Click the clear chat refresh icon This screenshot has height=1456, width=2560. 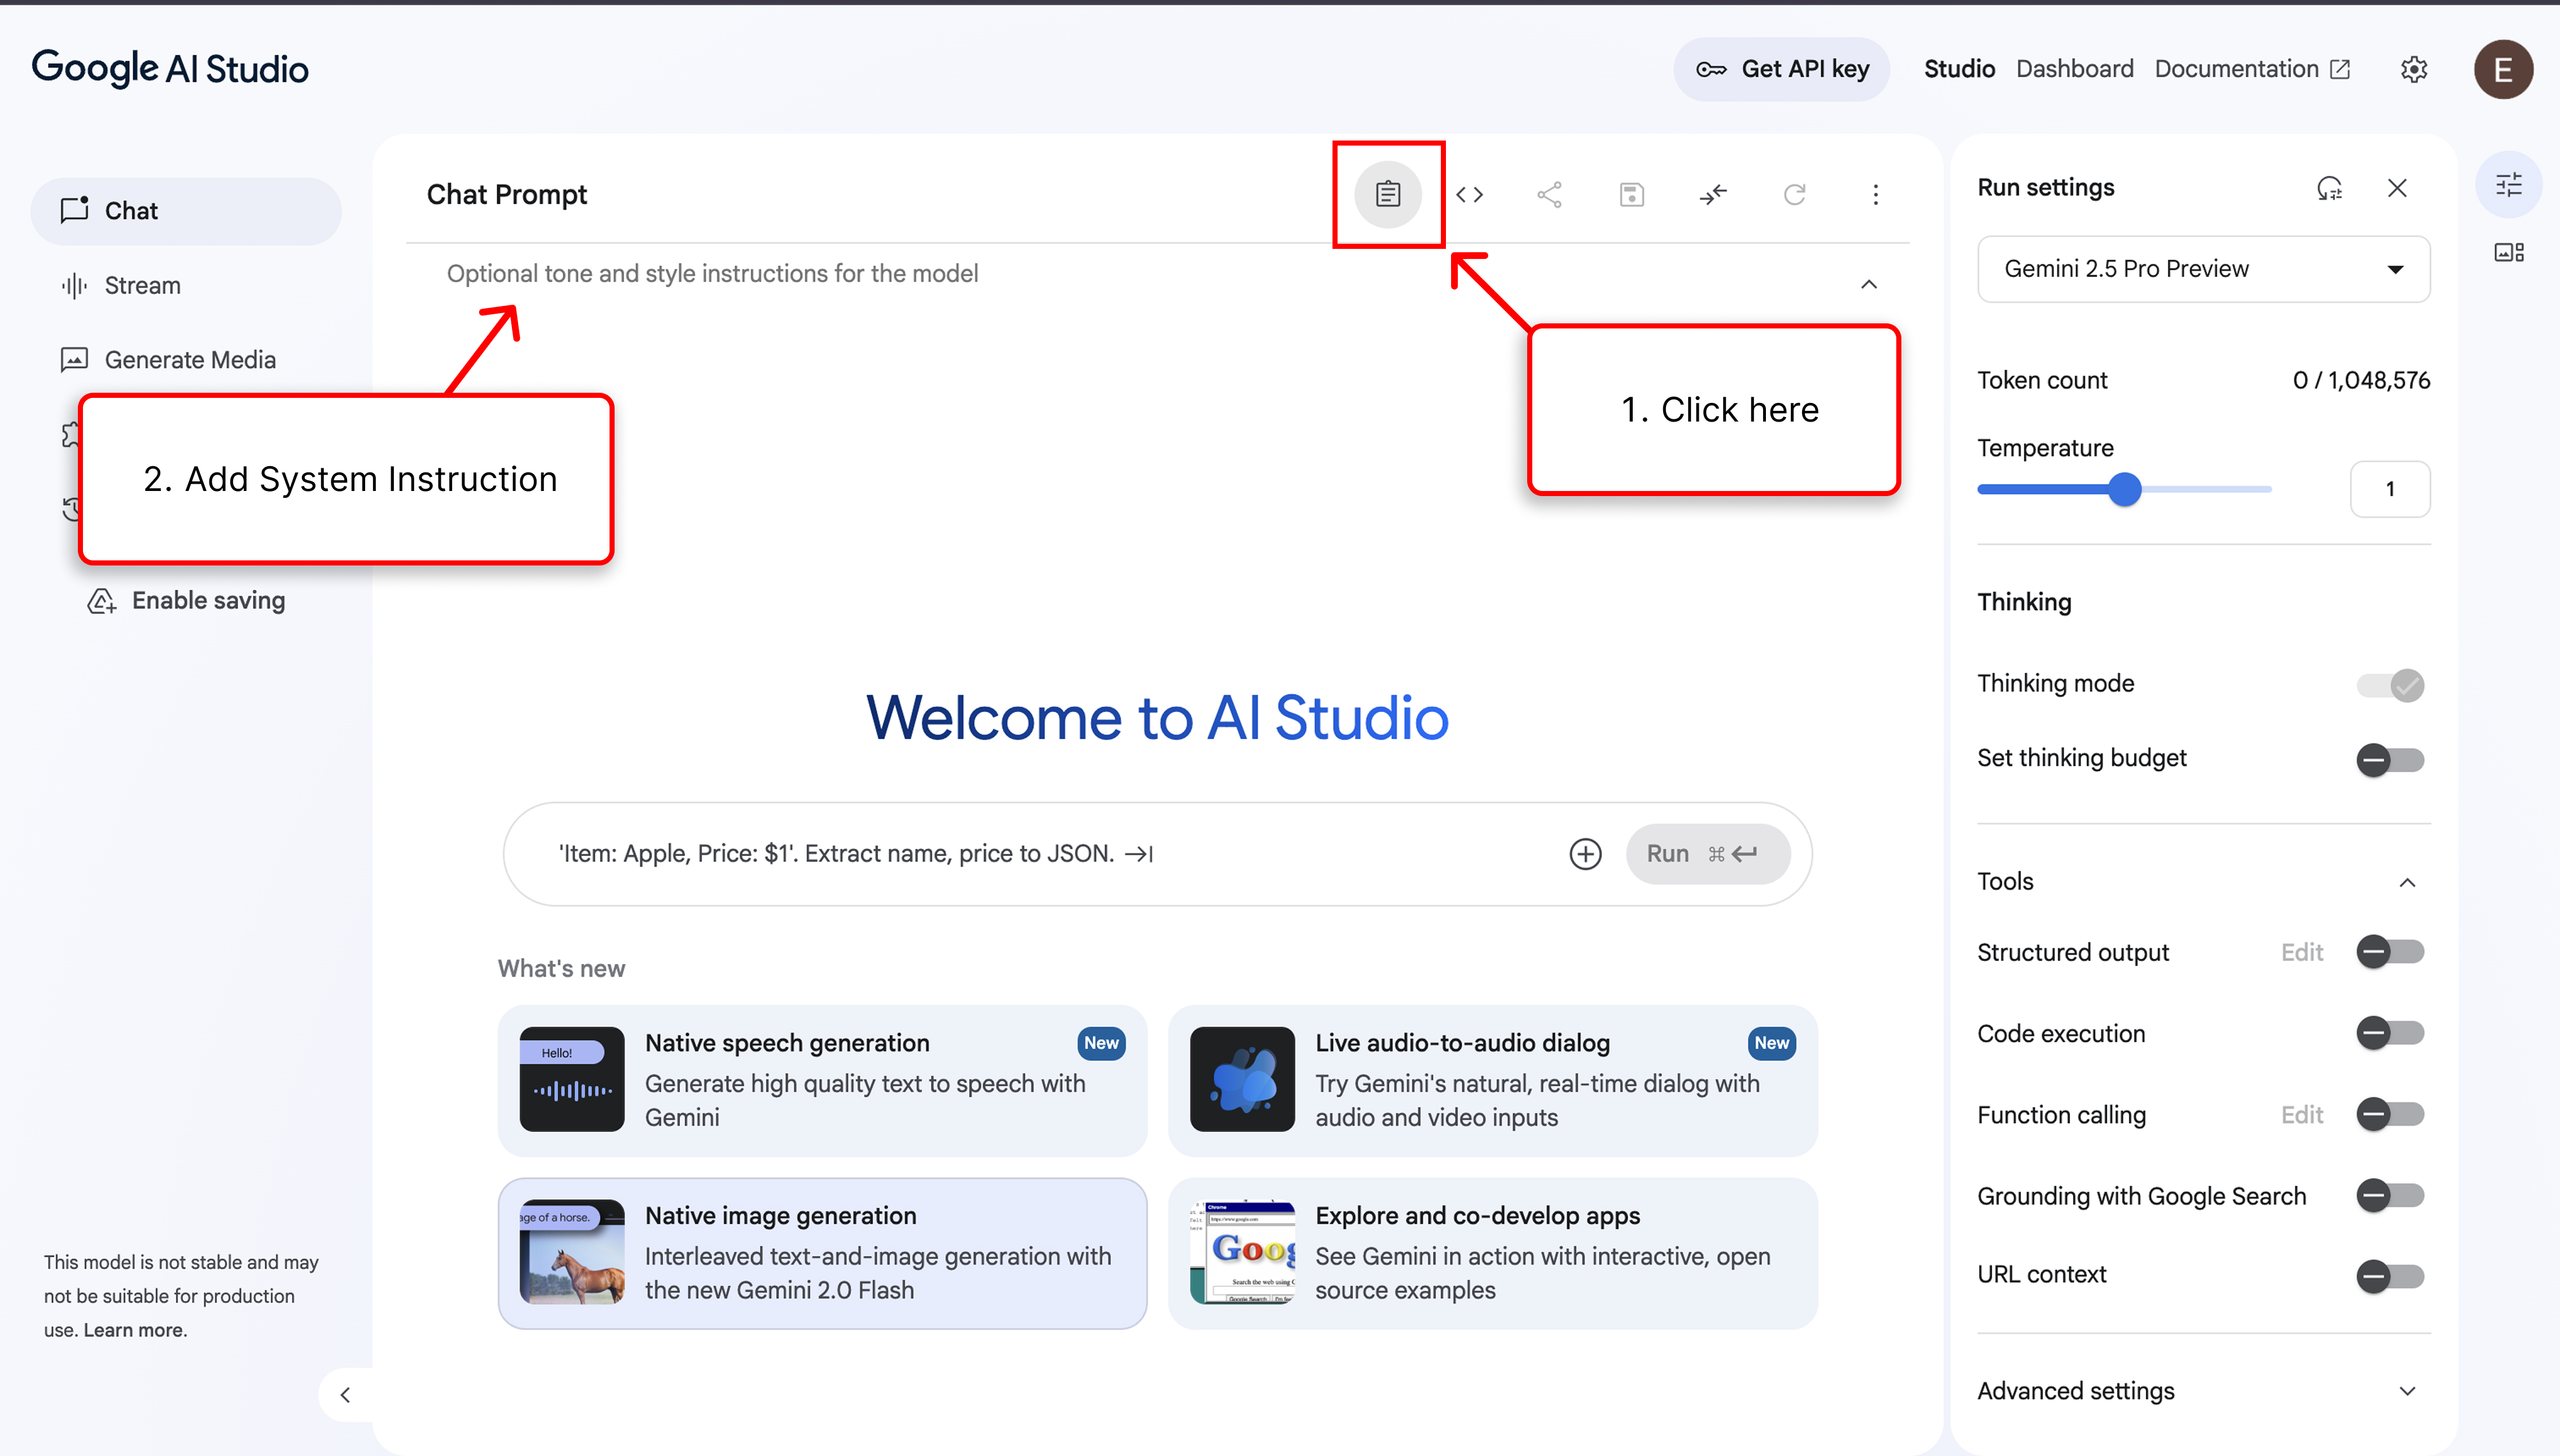coord(1795,194)
